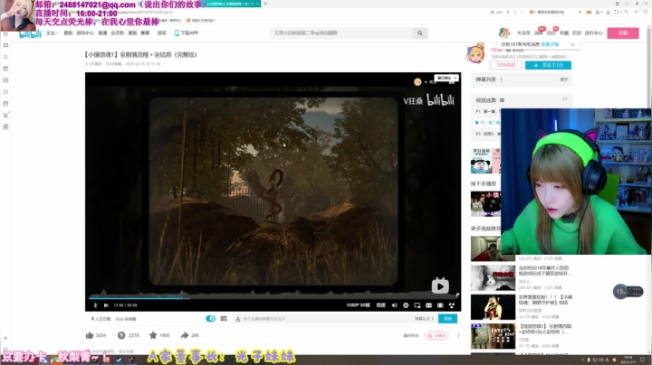Open player settings gear icon
Viewport: 652px width, 365px height.
[406, 305]
